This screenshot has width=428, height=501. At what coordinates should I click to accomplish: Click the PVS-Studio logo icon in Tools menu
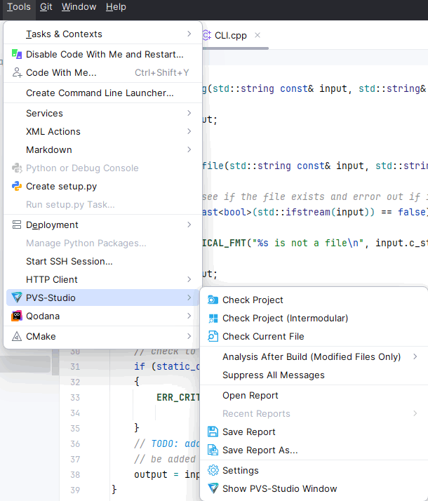point(17,298)
